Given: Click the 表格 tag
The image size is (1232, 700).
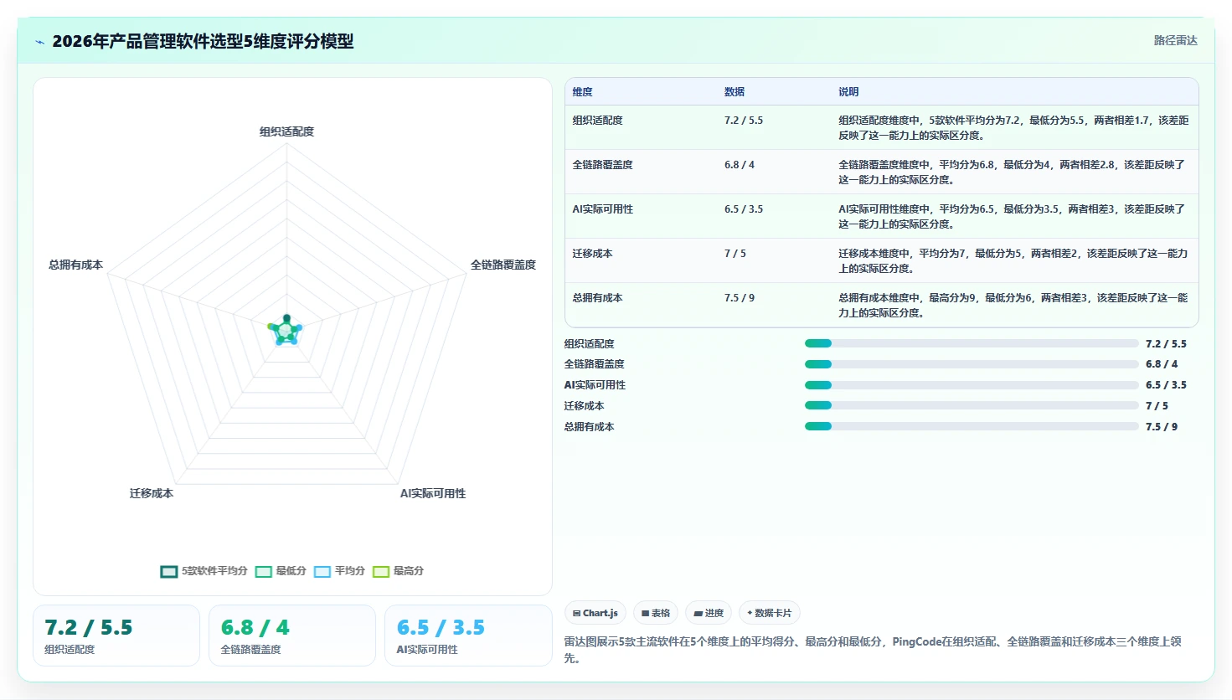Looking at the screenshot, I should click(656, 613).
